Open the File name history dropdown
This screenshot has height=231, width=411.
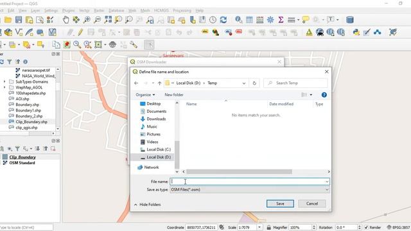coord(327,182)
